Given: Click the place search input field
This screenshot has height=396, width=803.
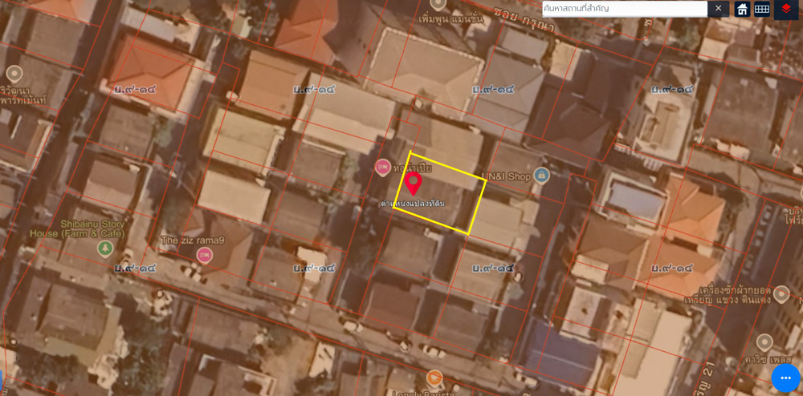Looking at the screenshot, I should 624,8.
